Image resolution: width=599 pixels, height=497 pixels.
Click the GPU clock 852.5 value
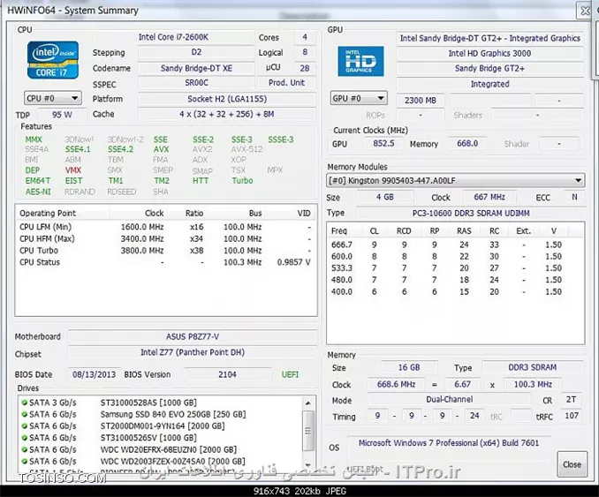[x=383, y=144]
